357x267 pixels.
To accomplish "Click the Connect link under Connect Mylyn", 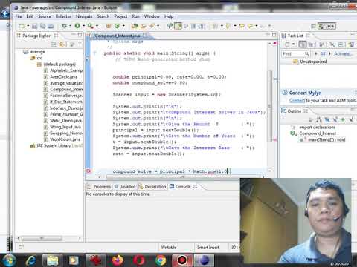I will click(x=297, y=100).
